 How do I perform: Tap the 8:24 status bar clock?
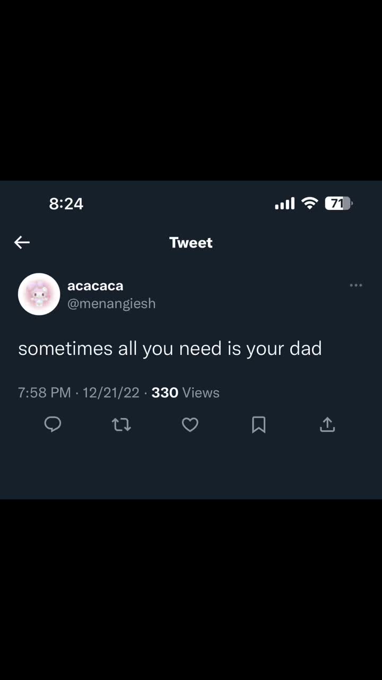(x=66, y=203)
